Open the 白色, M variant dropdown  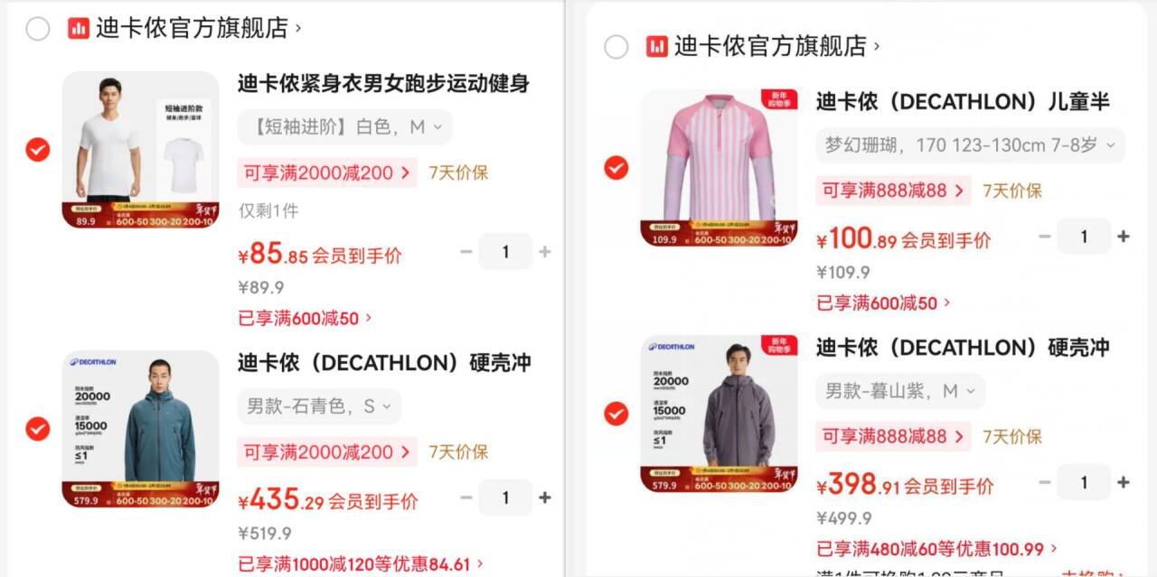pos(345,127)
